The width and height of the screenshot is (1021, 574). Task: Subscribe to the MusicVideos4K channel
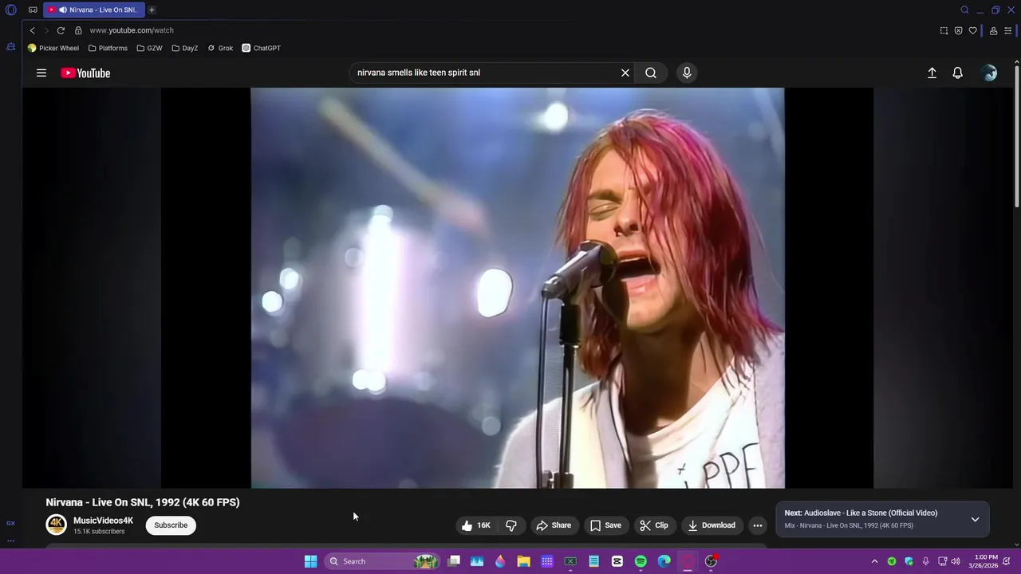[x=171, y=525]
